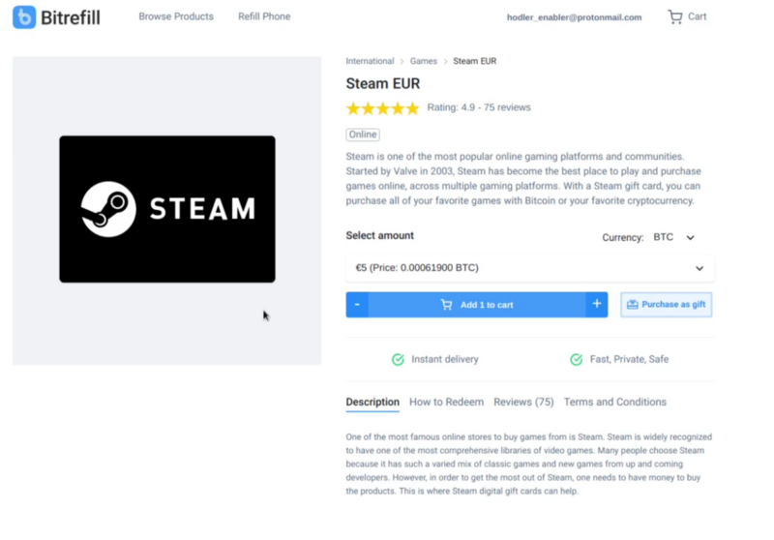This screenshot has height=540, width=774.
Task: Open the shopping cart icon in header
Action: pos(674,16)
